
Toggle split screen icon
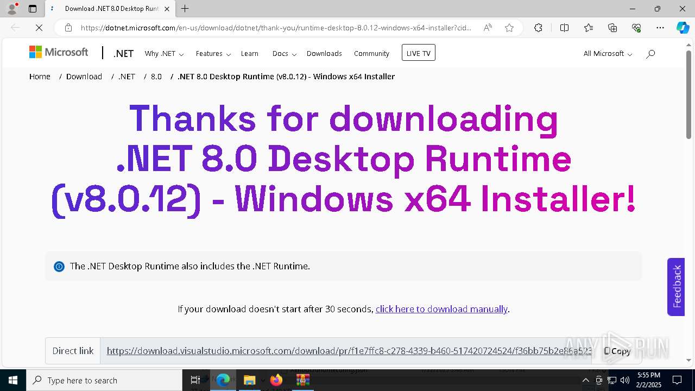tap(564, 28)
